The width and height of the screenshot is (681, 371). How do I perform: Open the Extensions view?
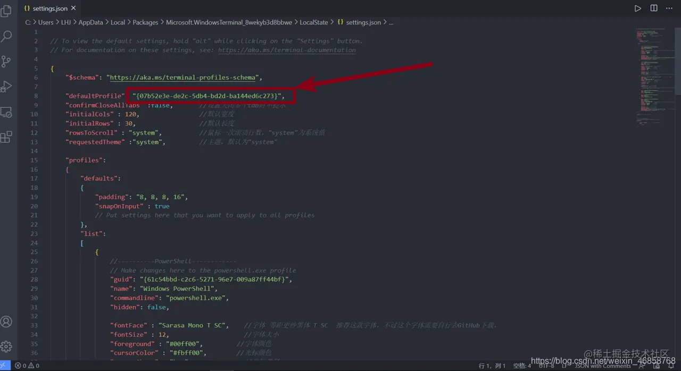click(x=6, y=137)
